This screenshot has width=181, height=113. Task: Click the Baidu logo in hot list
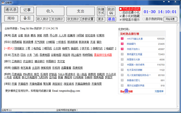[x=126, y=91]
